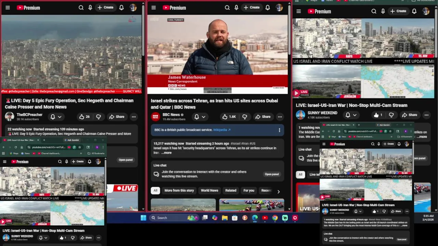This screenshot has width=438, height=246.
Task: Expand BBC description with ...more
Action: click(x=166, y=153)
